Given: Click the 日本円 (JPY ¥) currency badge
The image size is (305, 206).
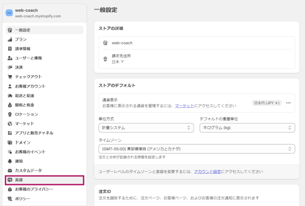Looking at the screenshot, I should (267, 103).
